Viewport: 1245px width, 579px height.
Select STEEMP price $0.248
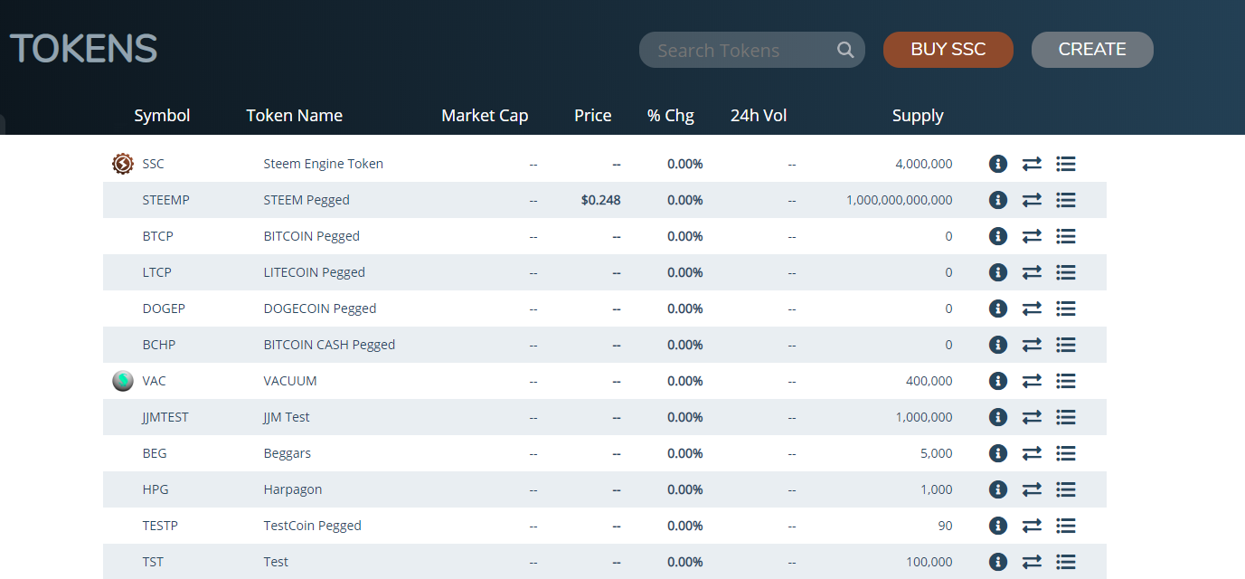(x=601, y=200)
